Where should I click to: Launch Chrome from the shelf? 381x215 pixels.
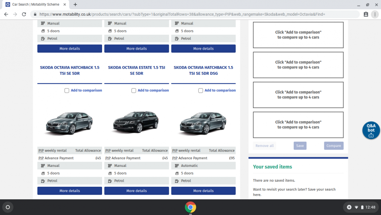190,207
